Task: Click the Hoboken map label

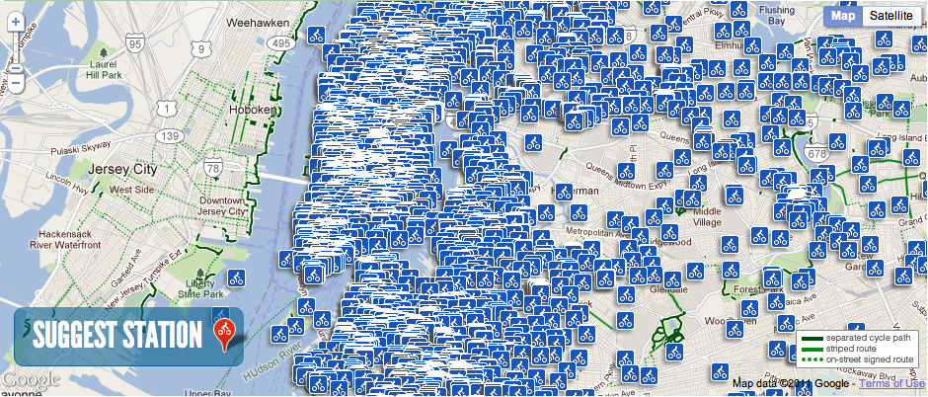Action: coord(255,110)
